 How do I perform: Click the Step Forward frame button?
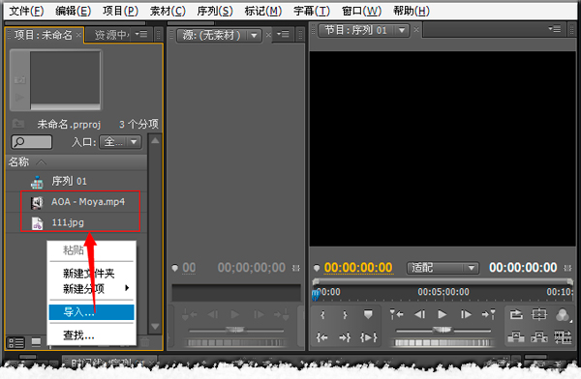pyautogui.click(x=466, y=314)
